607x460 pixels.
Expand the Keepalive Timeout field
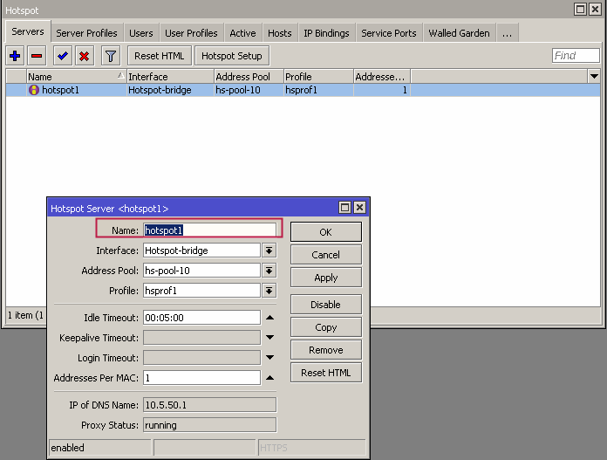pyautogui.click(x=269, y=338)
